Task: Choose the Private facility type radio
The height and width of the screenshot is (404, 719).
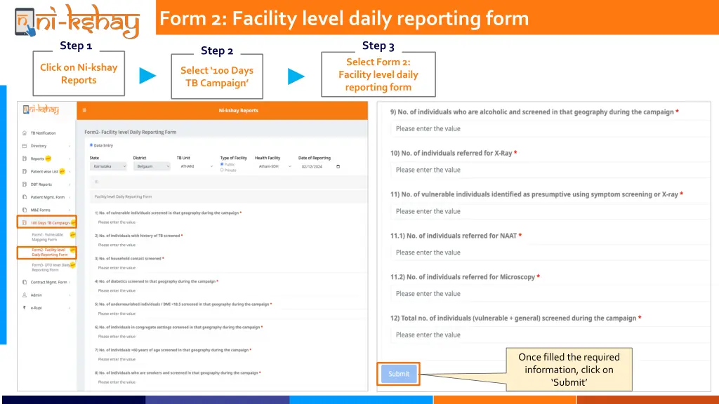Action: coord(222,170)
